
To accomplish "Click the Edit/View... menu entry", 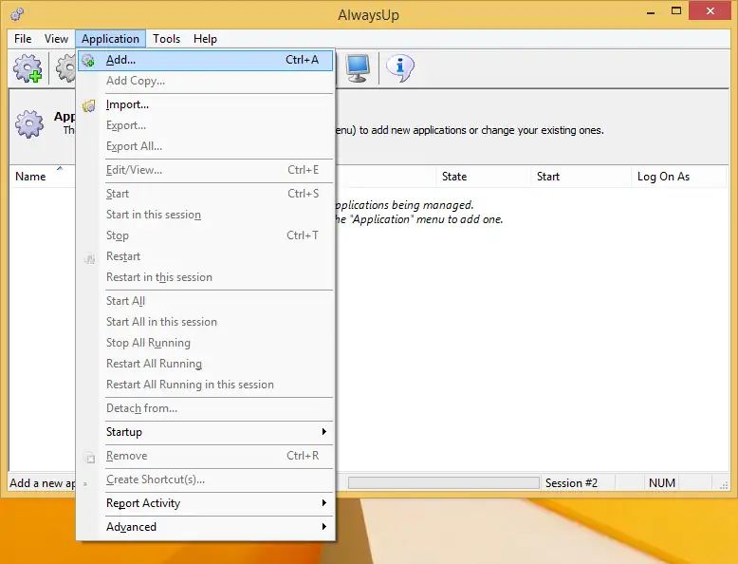I will [x=205, y=170].
